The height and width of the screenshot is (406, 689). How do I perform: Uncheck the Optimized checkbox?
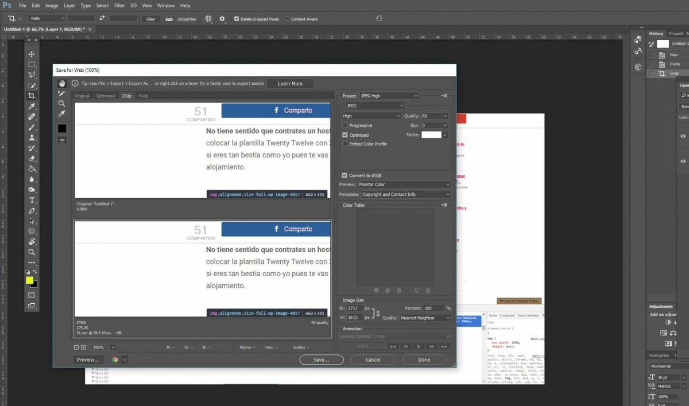click(x=344, y=135)
